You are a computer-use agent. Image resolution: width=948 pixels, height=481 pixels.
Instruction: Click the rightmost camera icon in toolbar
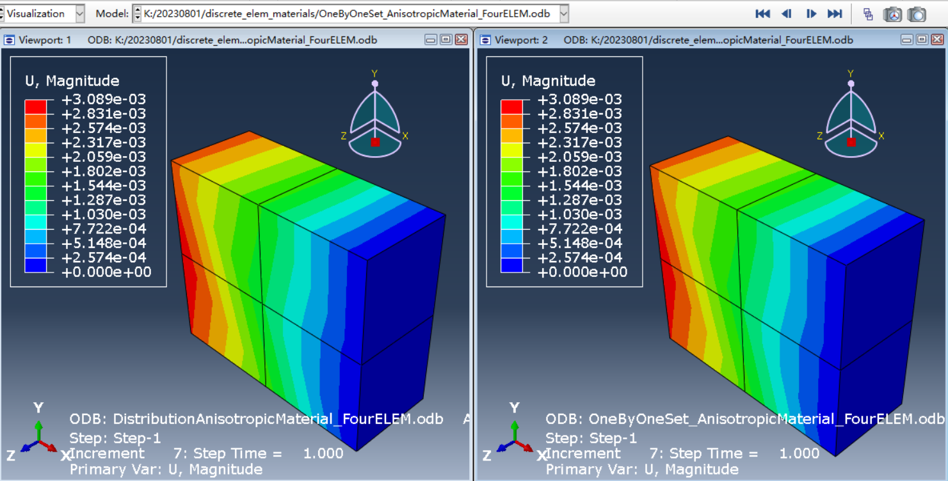point(917,14)
